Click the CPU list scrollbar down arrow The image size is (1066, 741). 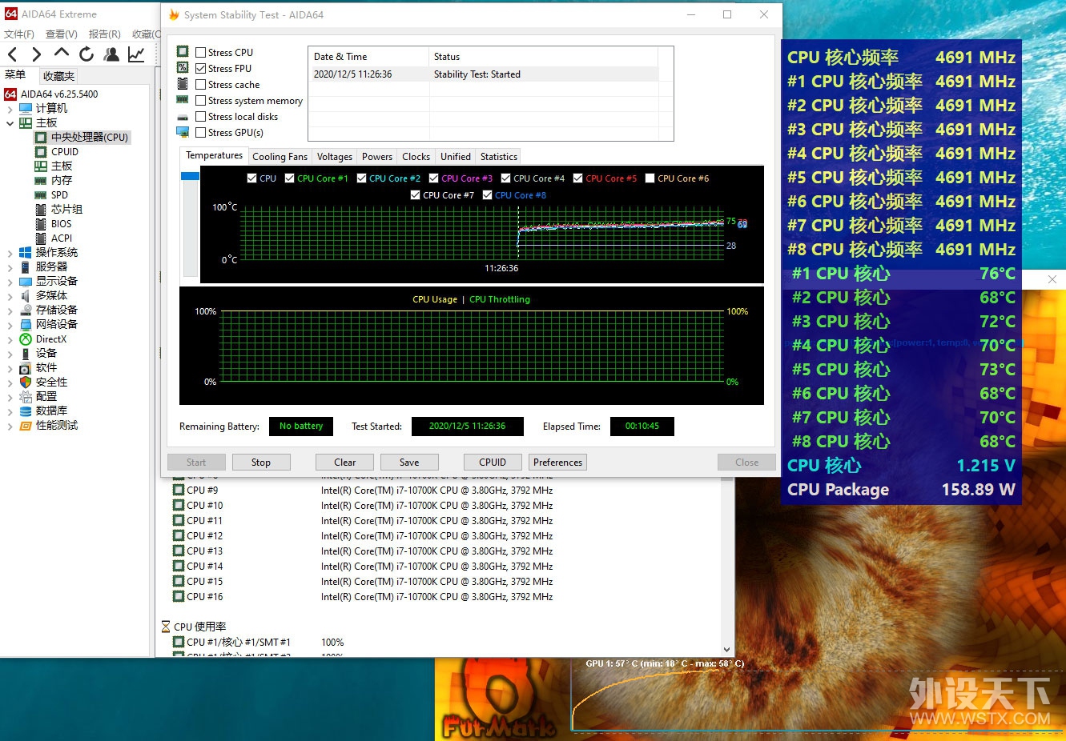click(727, 650)
